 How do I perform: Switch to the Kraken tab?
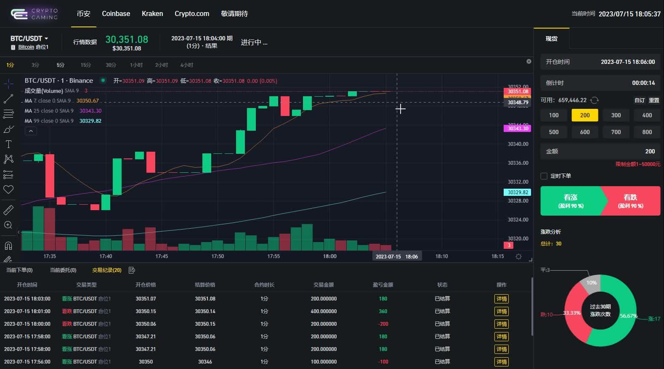152,13
